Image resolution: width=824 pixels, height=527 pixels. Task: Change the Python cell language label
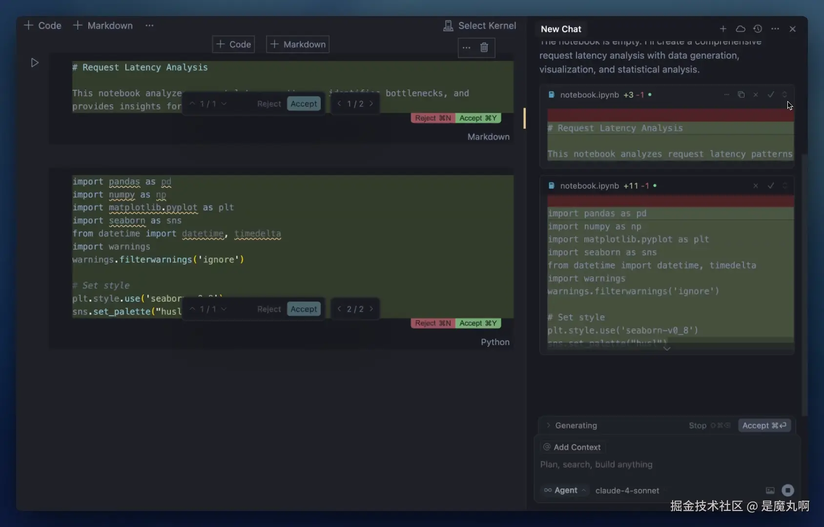point(495,342)
